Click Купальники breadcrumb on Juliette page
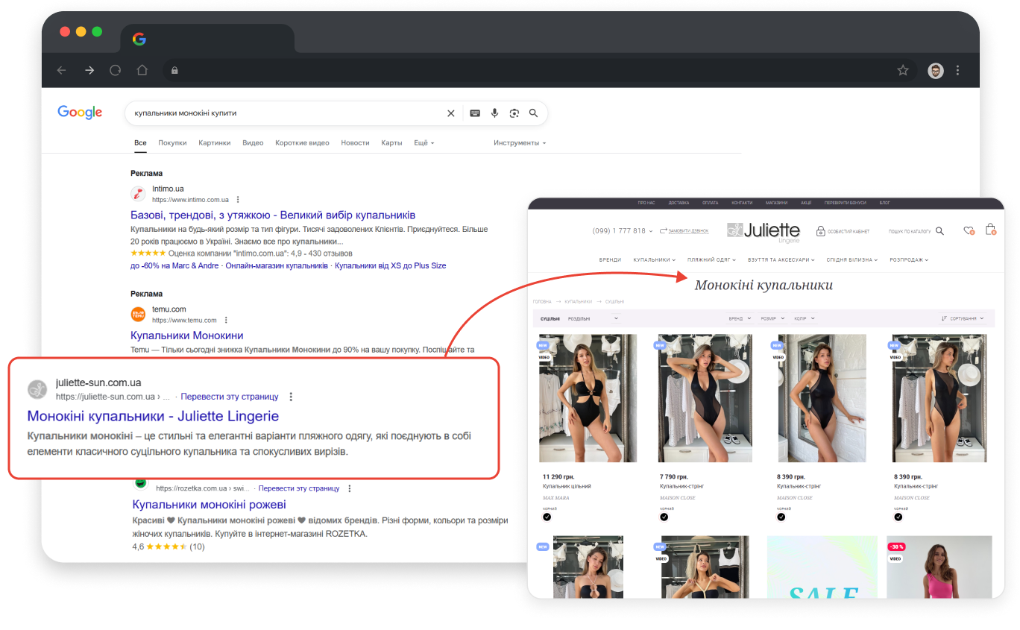 578,302
